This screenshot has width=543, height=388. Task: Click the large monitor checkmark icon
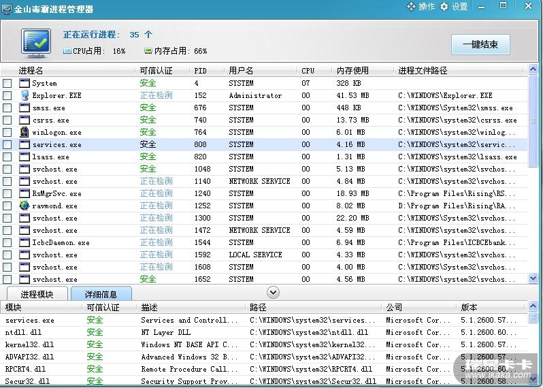pyautogui.click(x=36, y=44)
